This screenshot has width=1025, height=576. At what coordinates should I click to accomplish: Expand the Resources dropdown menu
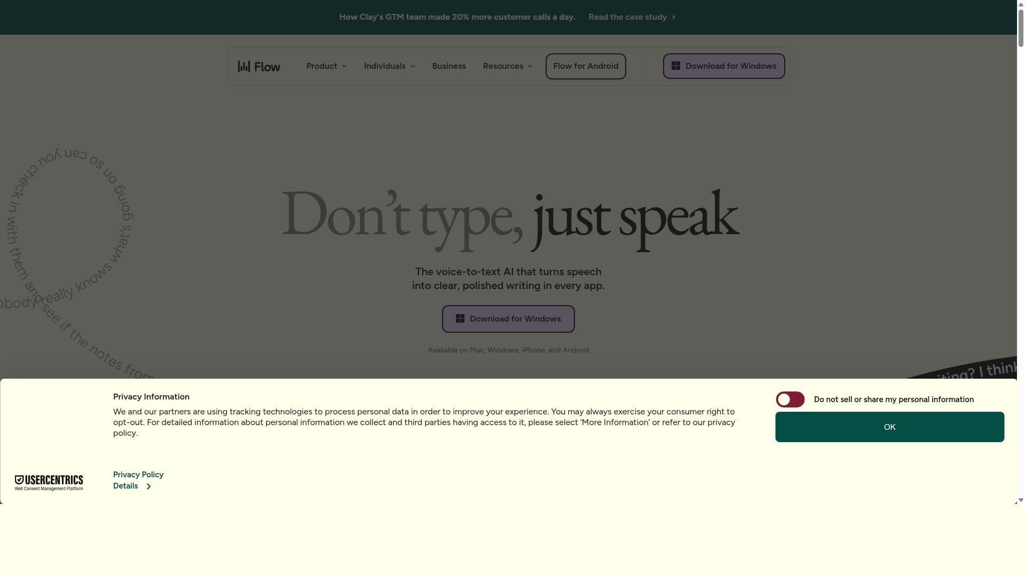(507, 66)
